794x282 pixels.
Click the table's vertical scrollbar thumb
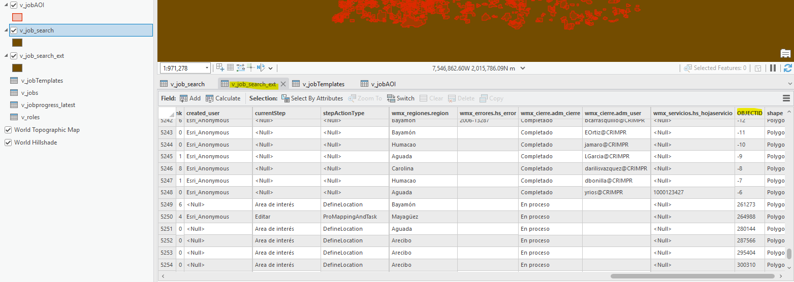tap(789, 254)
